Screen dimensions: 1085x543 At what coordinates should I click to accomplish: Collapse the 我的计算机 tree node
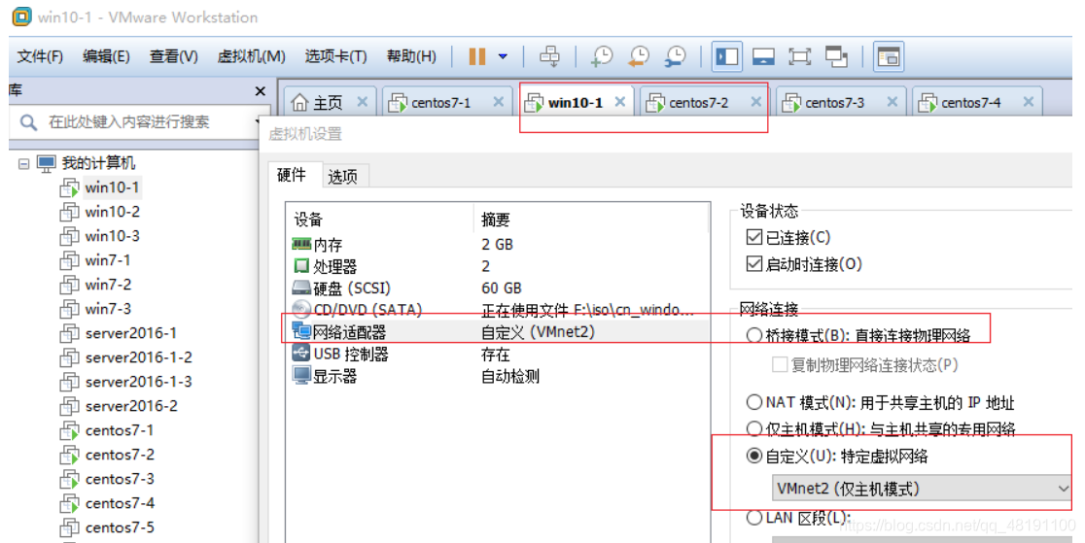point(24,164)
